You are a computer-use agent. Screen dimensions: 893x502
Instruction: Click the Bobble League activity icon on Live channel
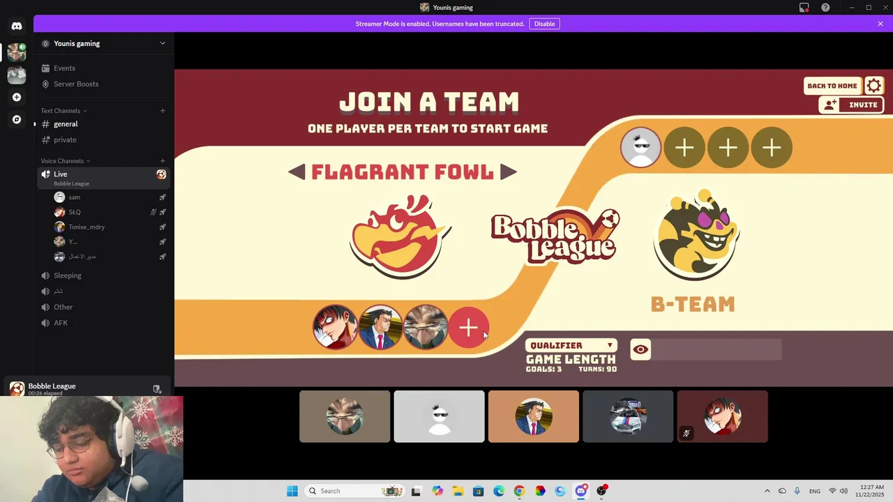coord(161,174)
